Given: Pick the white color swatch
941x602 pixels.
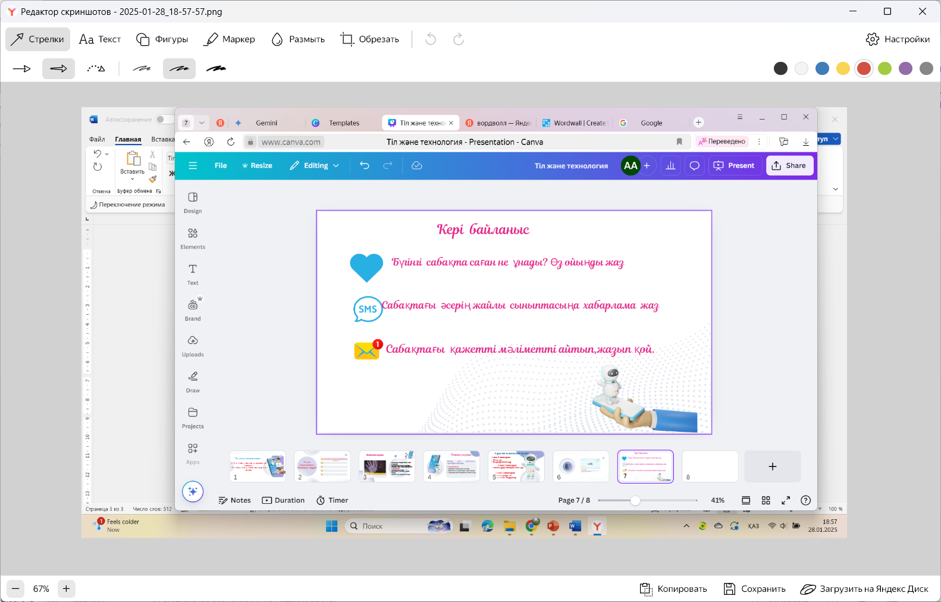Looking at the screenshot, I should [801, 68].
